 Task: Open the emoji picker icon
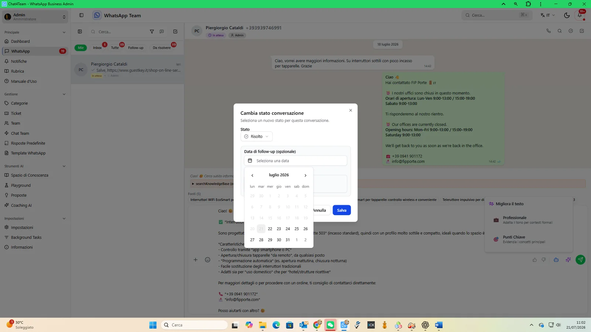pos(208,260)
